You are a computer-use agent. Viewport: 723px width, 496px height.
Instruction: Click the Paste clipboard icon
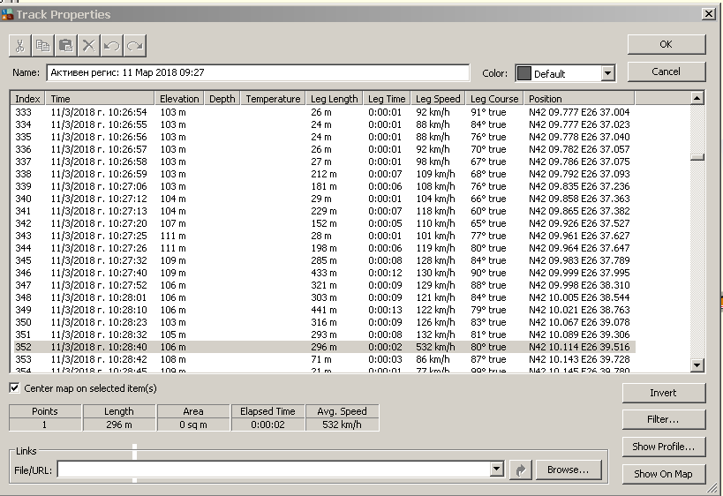(x=66, y=46)
